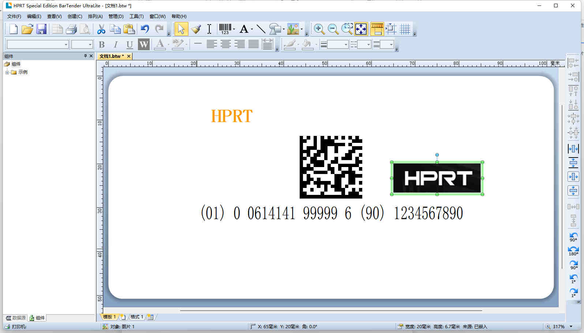This screenshot has height=333, width=584.
Task: Open the 编辑(E) menu
Action: [34, 16]
